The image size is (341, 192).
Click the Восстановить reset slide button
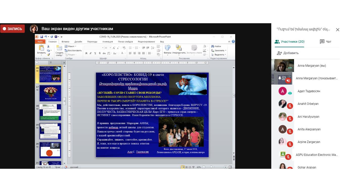pyautogui.click(x=73, y=51)
